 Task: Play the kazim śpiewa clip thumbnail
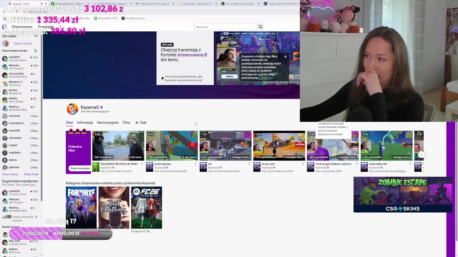click(172, 145)
